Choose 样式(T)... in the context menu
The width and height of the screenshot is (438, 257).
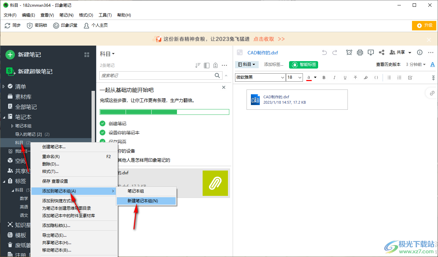50,172
